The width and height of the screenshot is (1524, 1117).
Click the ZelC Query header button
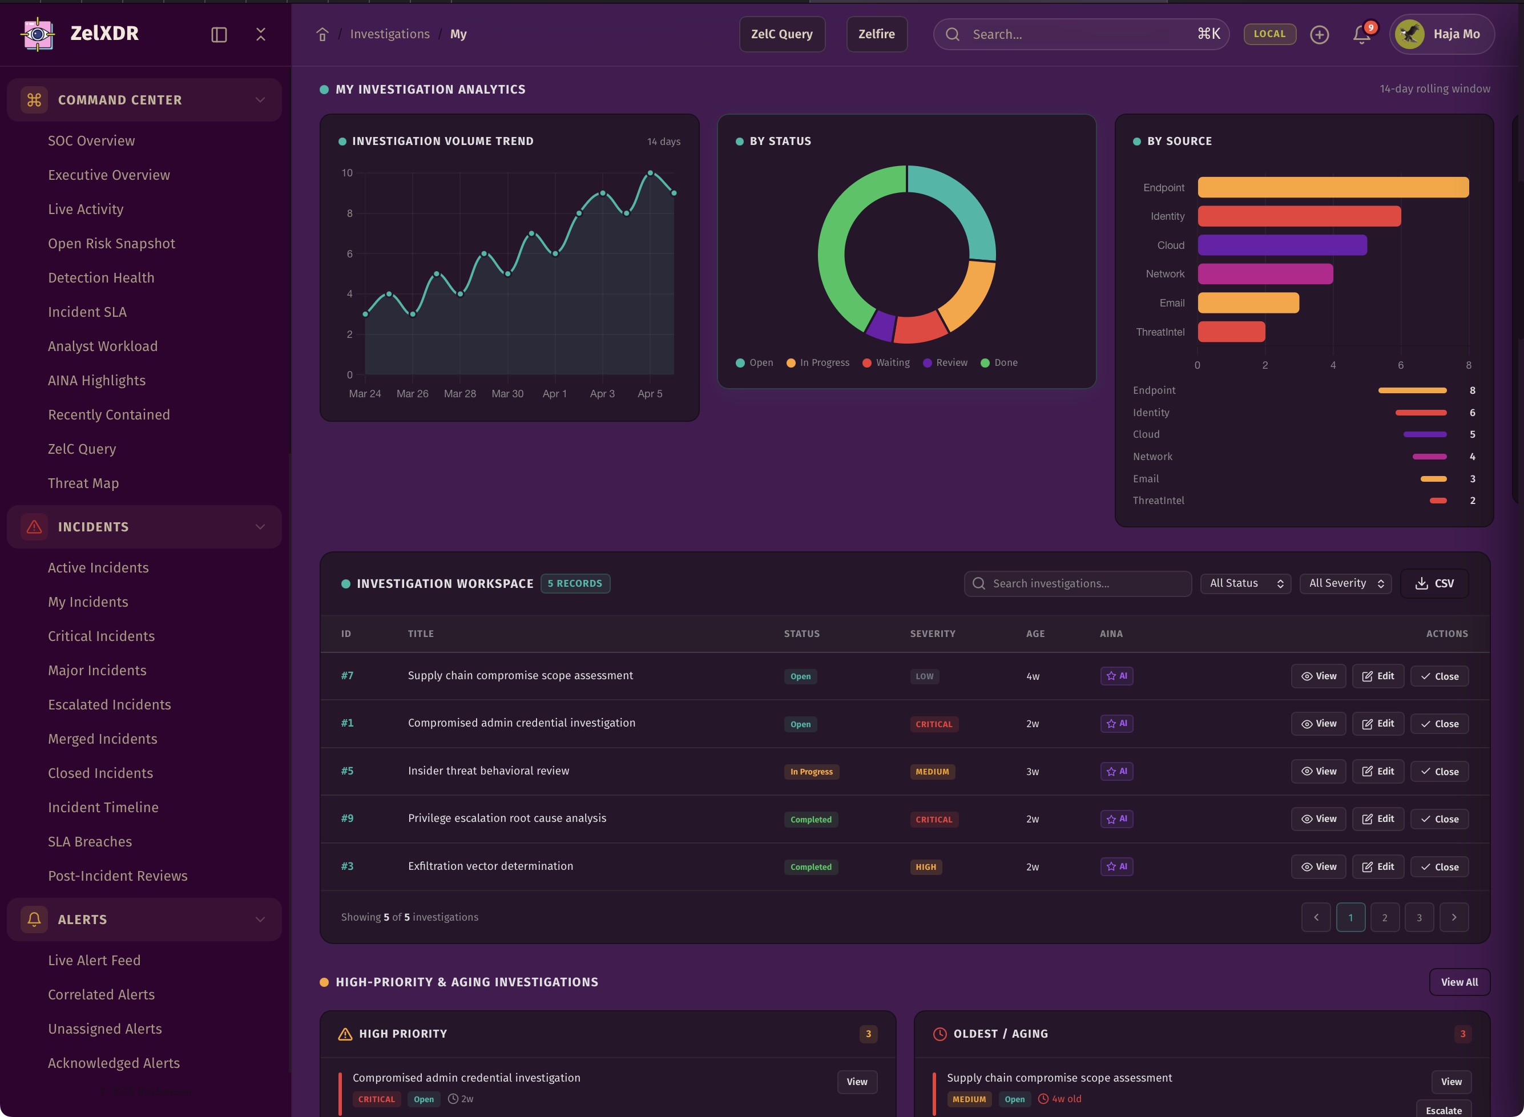[781, 34]
